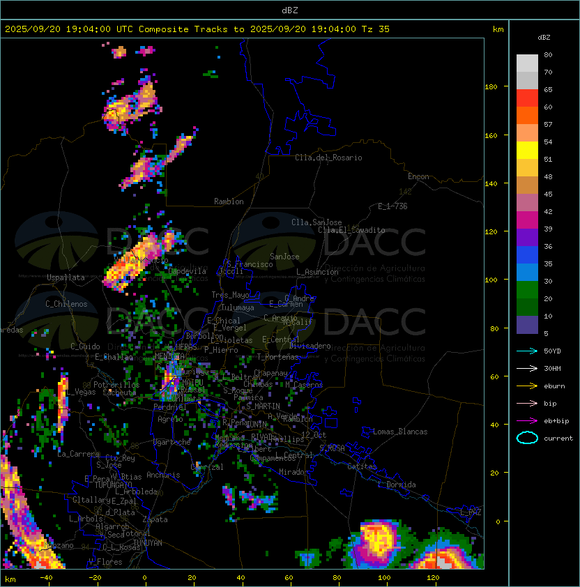Screen dimensions: 580x587
Task: Click the magenta eb+bip arrow legend icon
Action: pyautogui.click(x=527, y=421)
